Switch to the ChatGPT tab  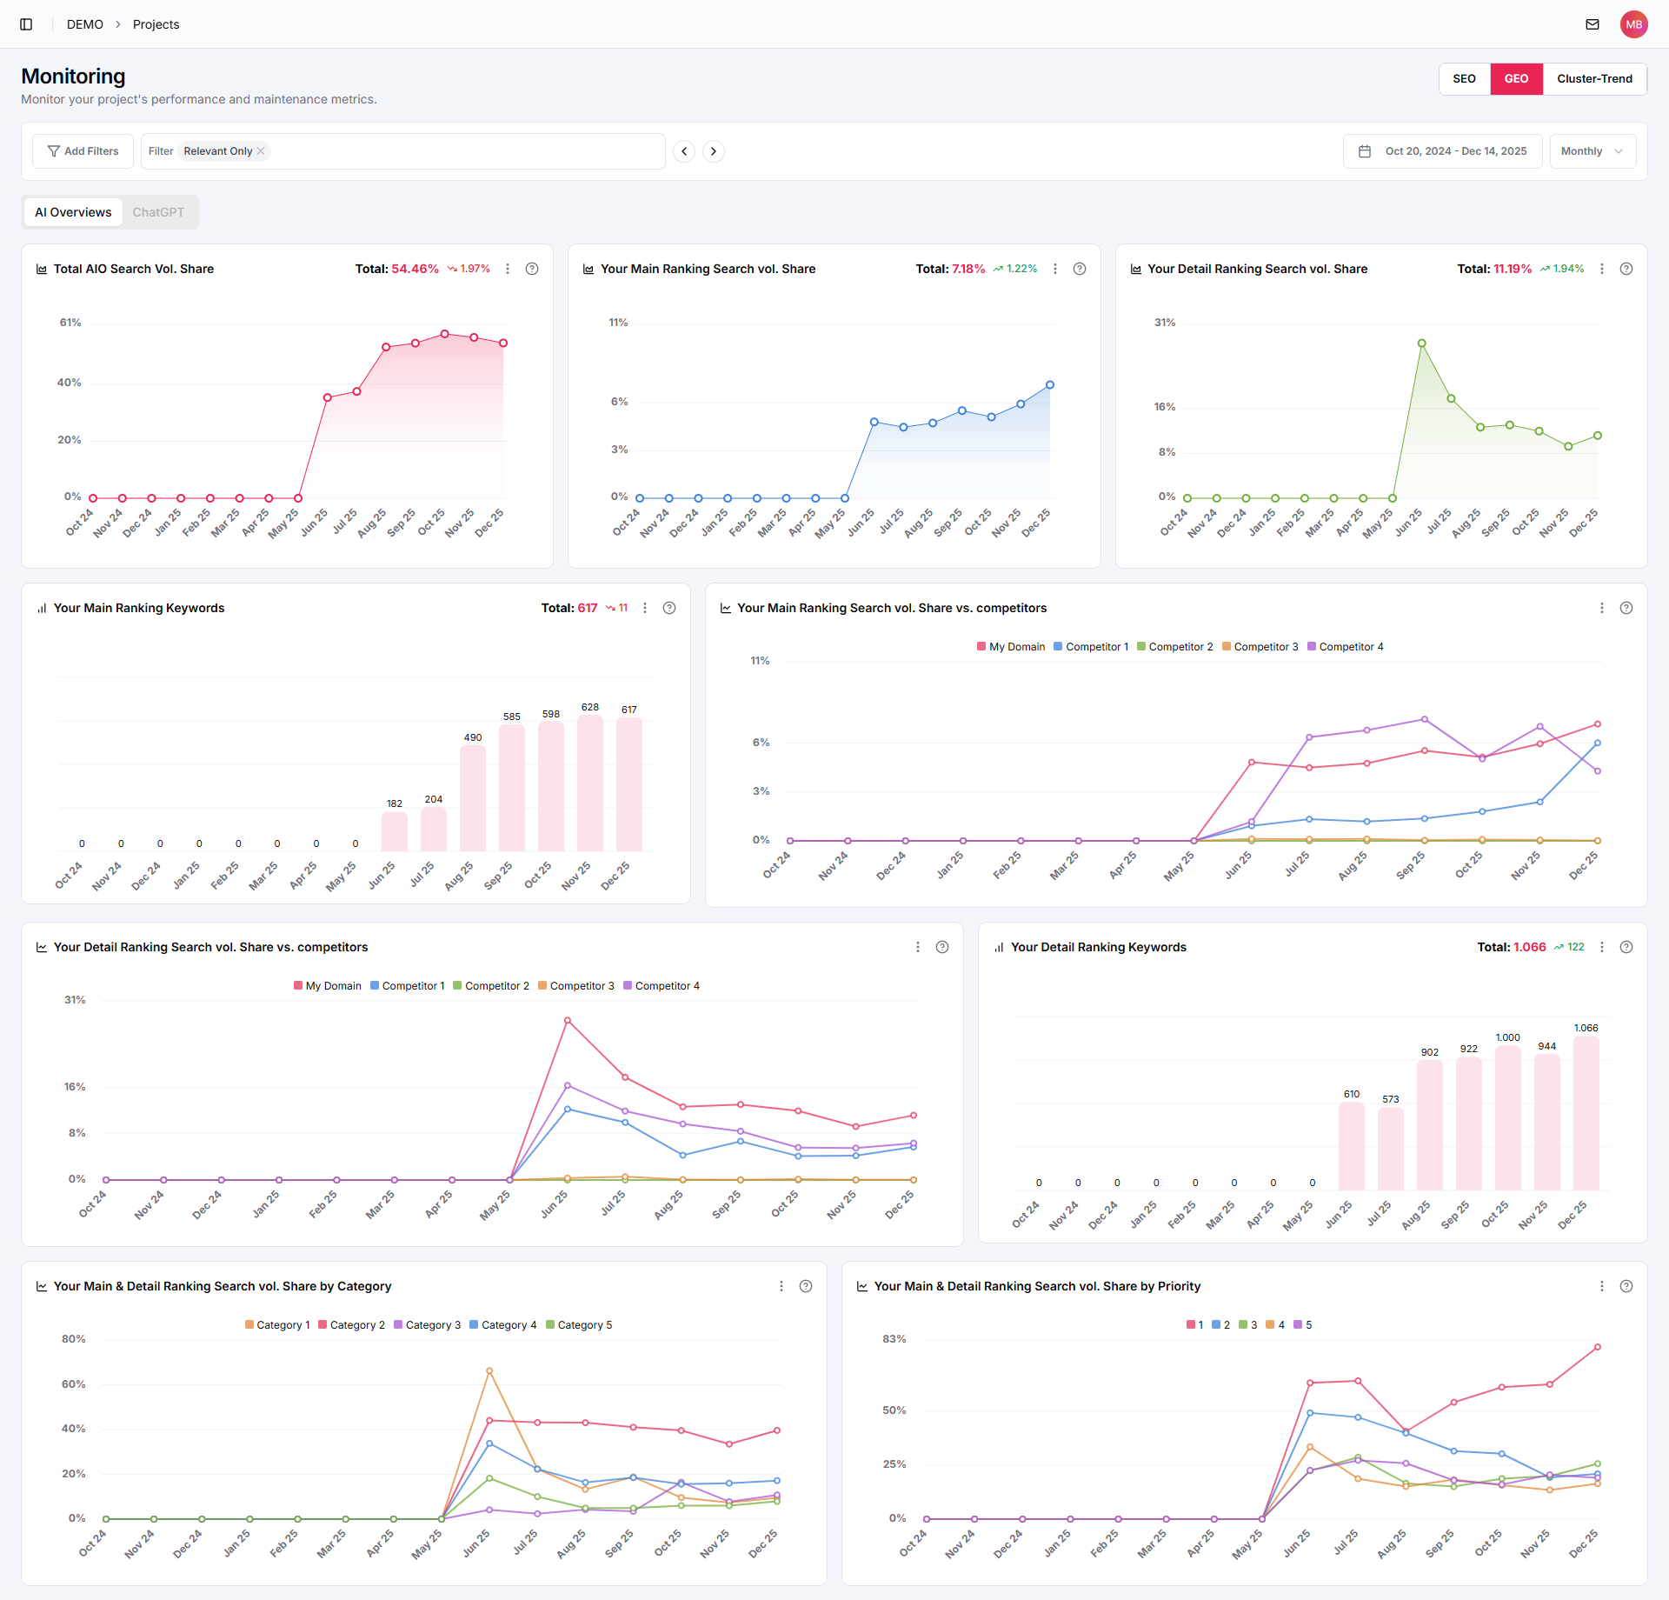coord(158,212)
